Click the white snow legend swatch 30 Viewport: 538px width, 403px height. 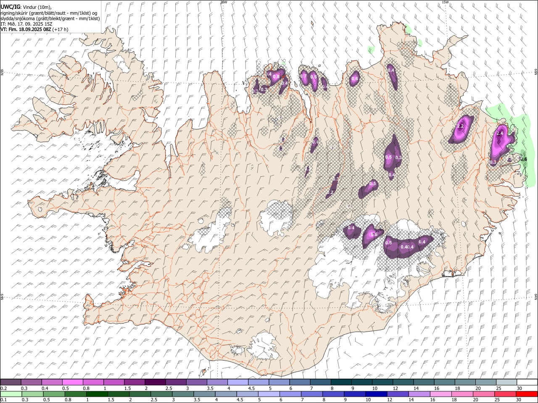[527, 382]
